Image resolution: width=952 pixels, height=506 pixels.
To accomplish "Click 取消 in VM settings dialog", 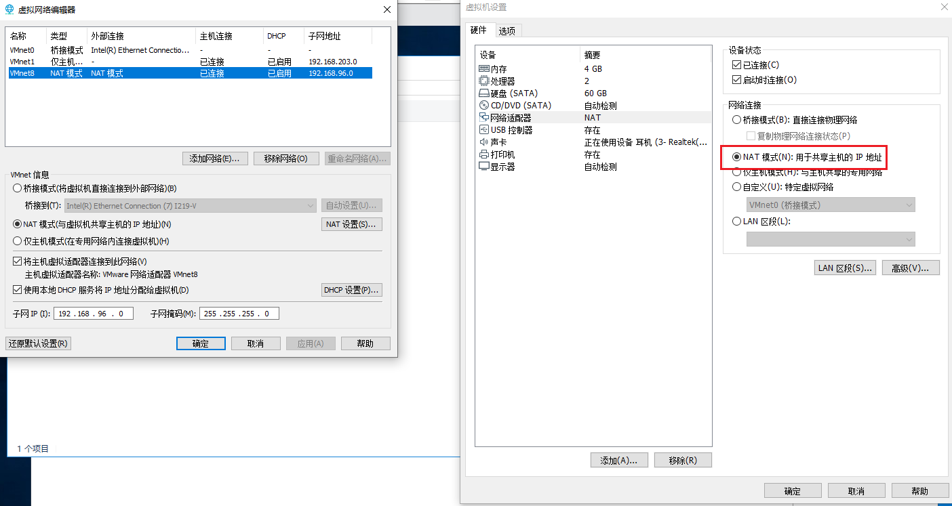I will coord(856,491).
